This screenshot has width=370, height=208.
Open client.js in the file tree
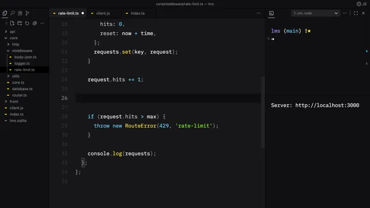16,108
